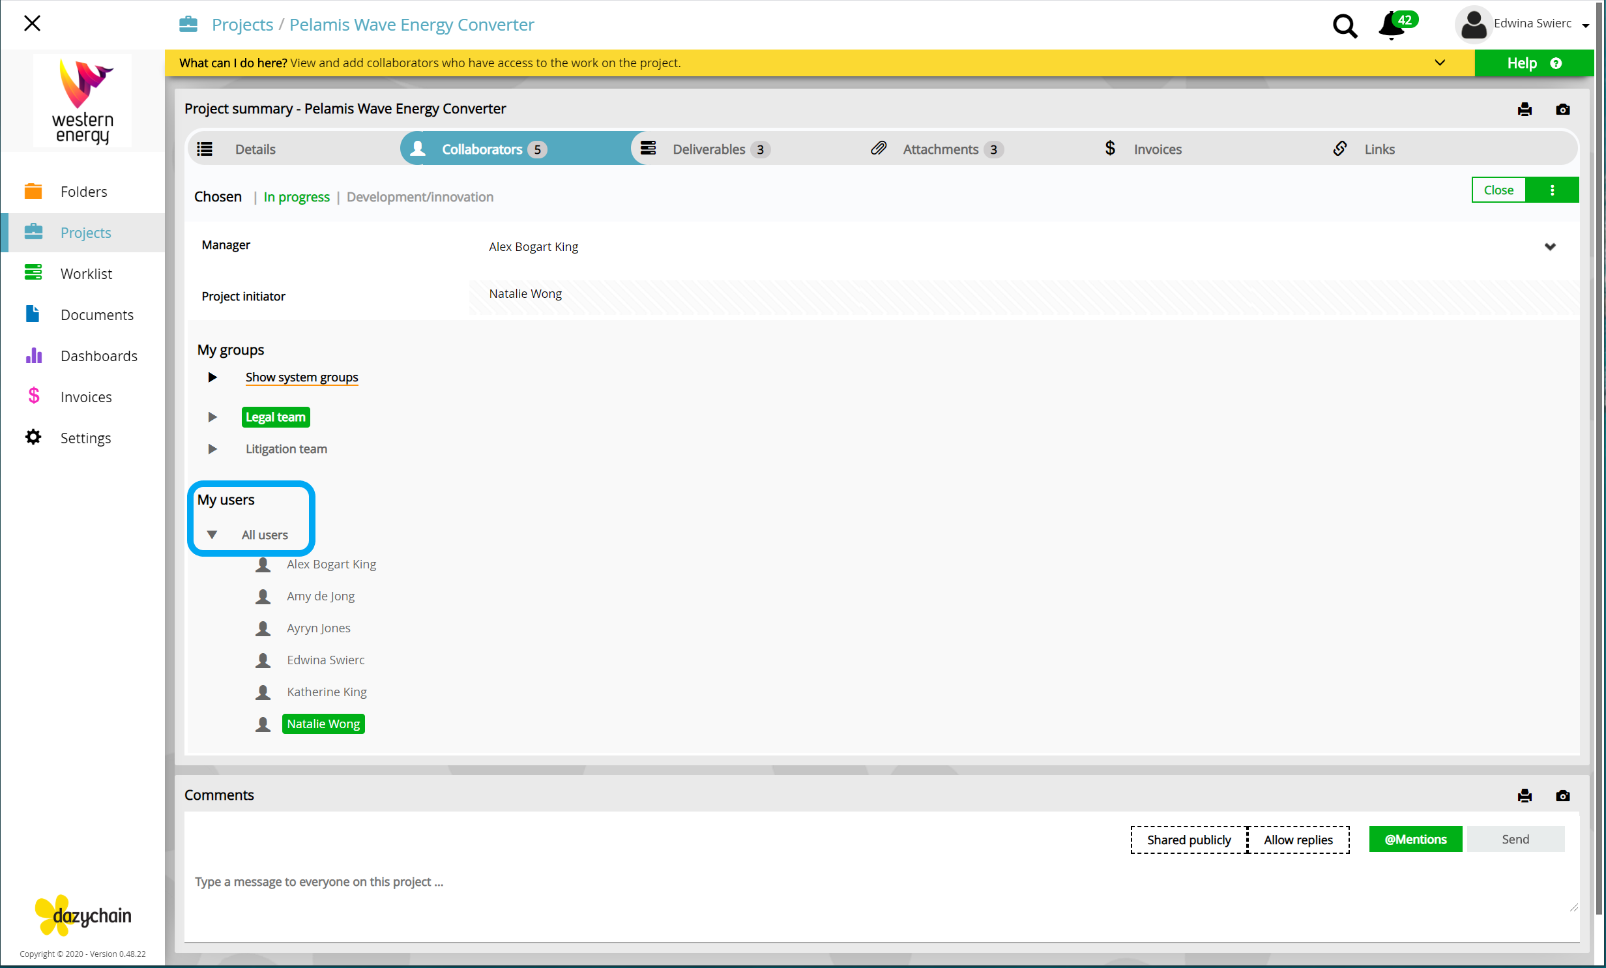
Task: Select the Collaborators tab
Action: (x=516, y=149)
